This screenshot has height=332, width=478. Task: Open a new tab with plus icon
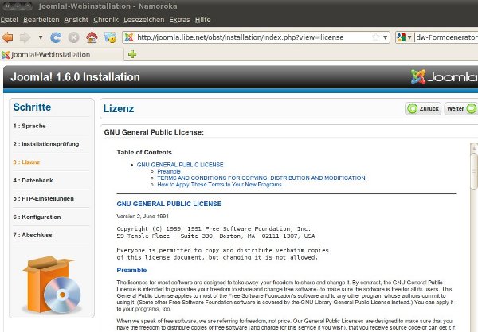[x=132, y=54]
